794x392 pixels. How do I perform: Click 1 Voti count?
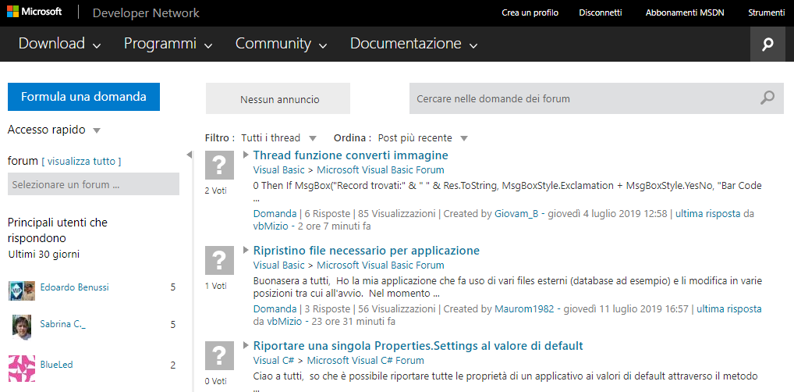[x=216, y=286]
